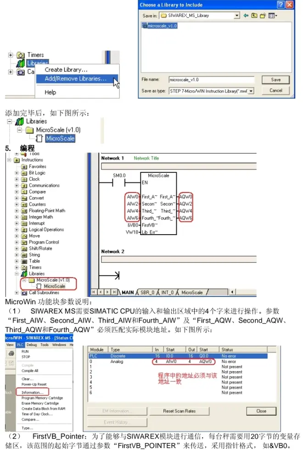Select highlighted MicroScale block item
Image resolution: width=303 pixels, height=450 pixels.
pyautogui.click(x=60, y=138)
